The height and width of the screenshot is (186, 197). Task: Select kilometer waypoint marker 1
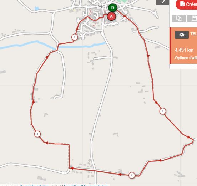[163, 111]
